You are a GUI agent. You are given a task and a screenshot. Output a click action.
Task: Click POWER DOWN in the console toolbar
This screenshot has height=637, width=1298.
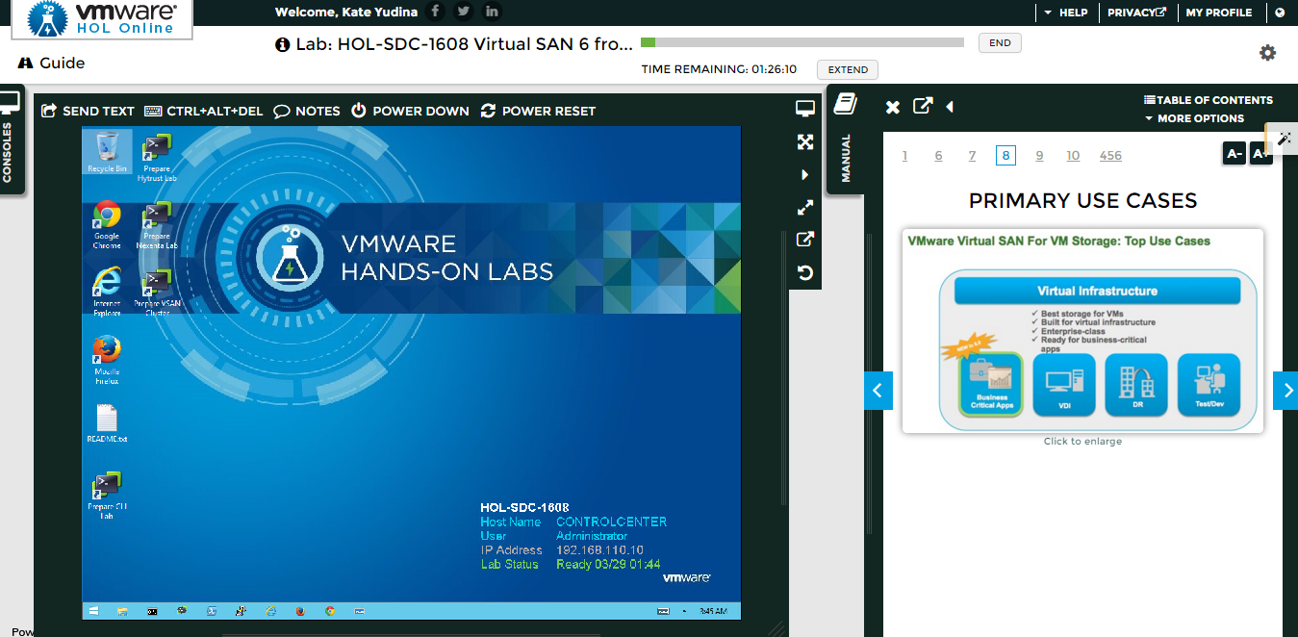point(410,111)
